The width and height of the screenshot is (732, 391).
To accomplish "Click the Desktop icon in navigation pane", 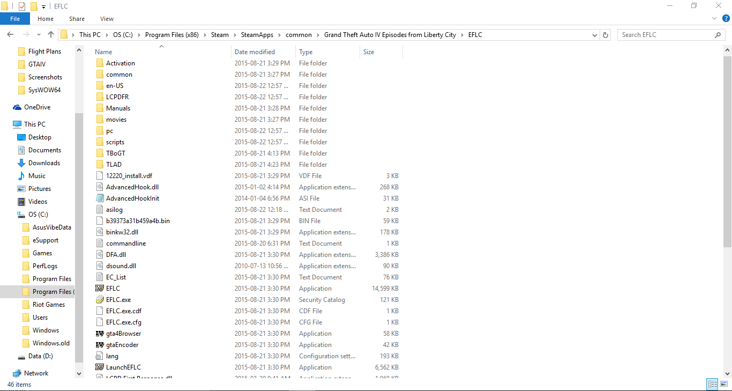I will pos(21,137).
